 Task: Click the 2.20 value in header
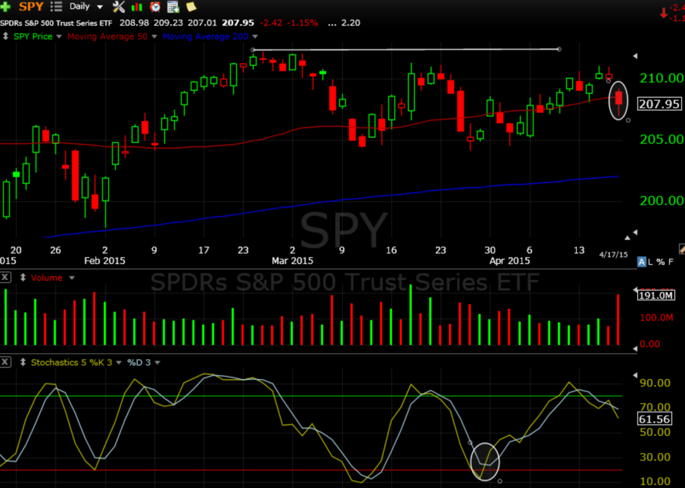point(351,23)
